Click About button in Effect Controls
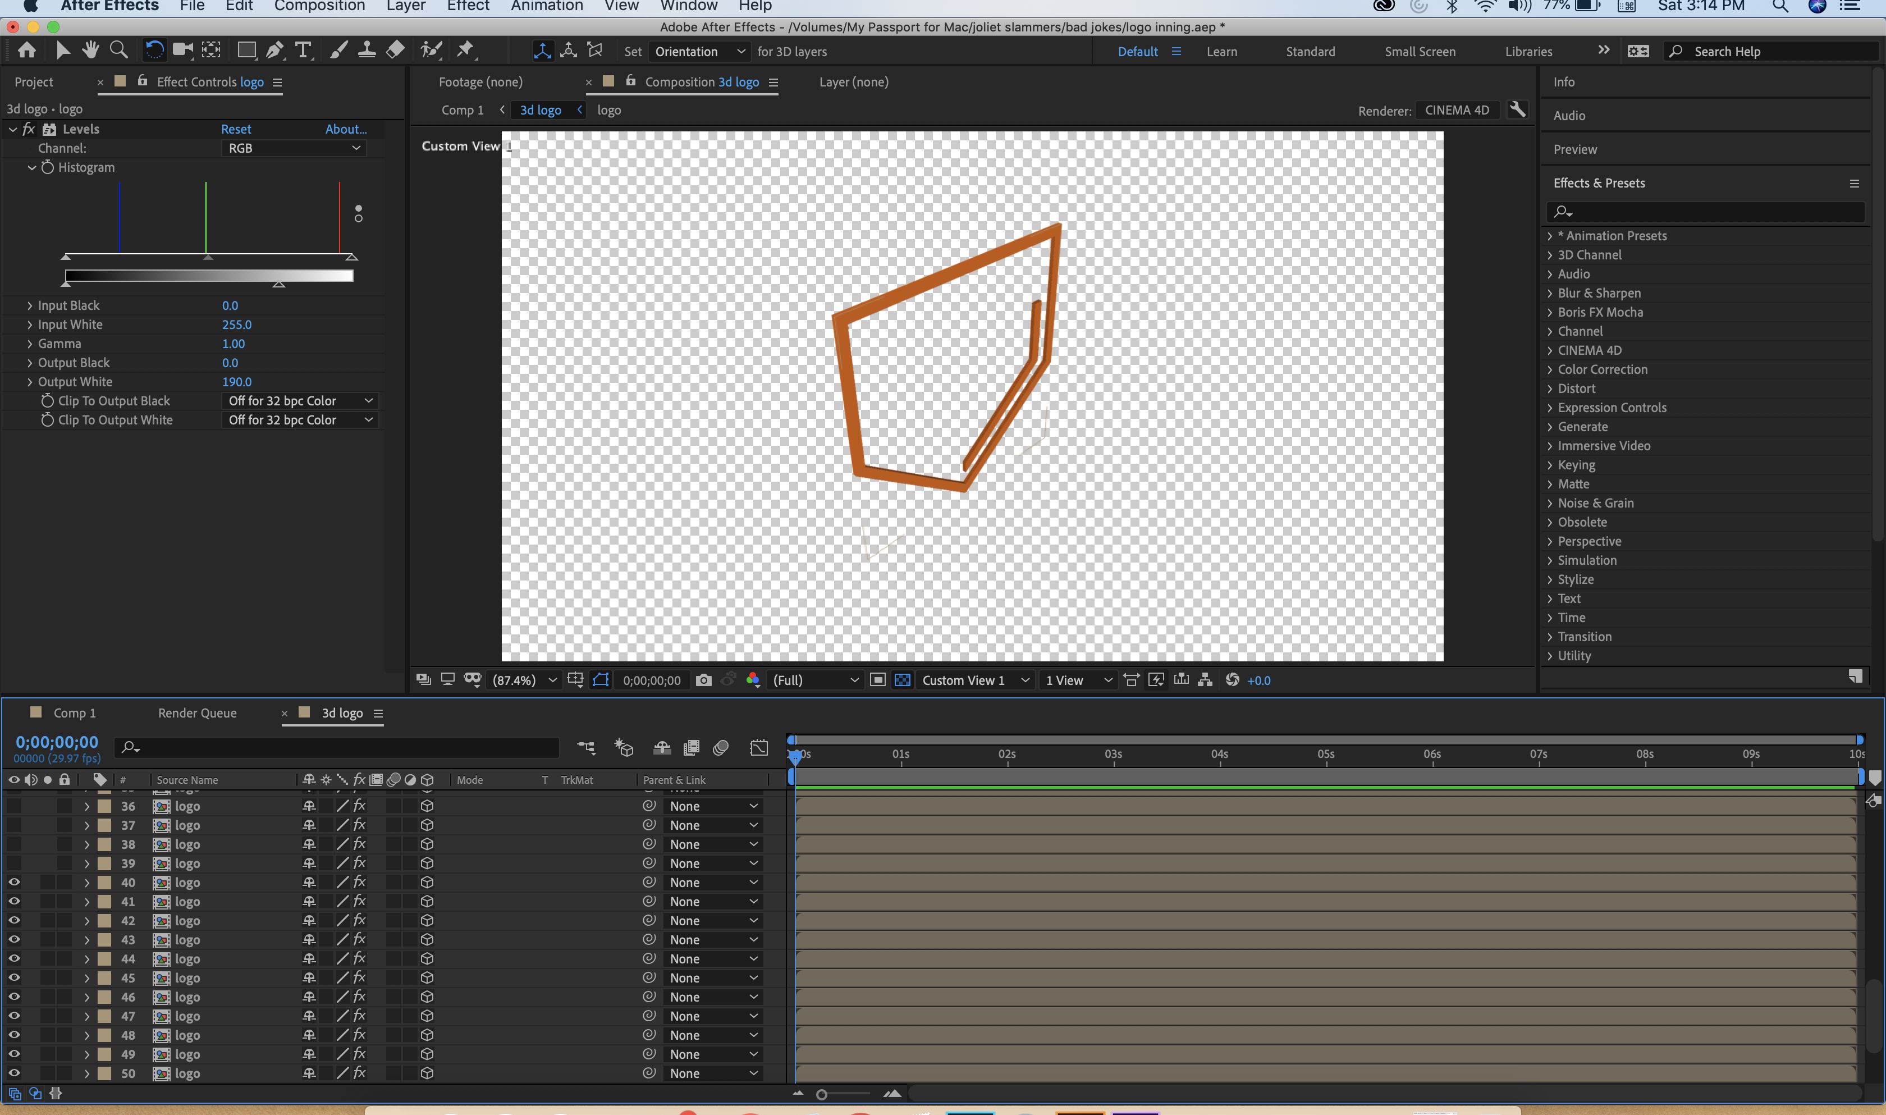The image size is (1886, 1115). point(345,129)
